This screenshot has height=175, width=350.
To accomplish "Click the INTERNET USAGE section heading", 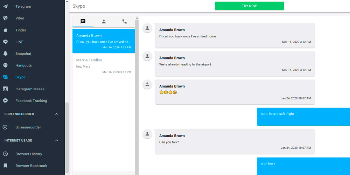I will 18,141.
